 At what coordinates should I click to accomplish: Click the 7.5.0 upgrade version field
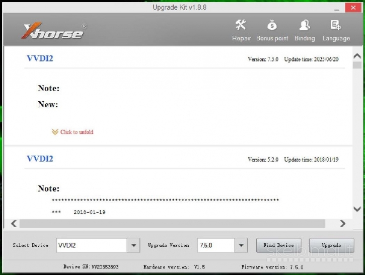[x=216, y=245]
